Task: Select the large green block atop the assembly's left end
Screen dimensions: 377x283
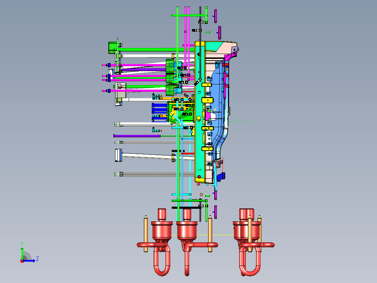Action: click(x=113, y=48)
